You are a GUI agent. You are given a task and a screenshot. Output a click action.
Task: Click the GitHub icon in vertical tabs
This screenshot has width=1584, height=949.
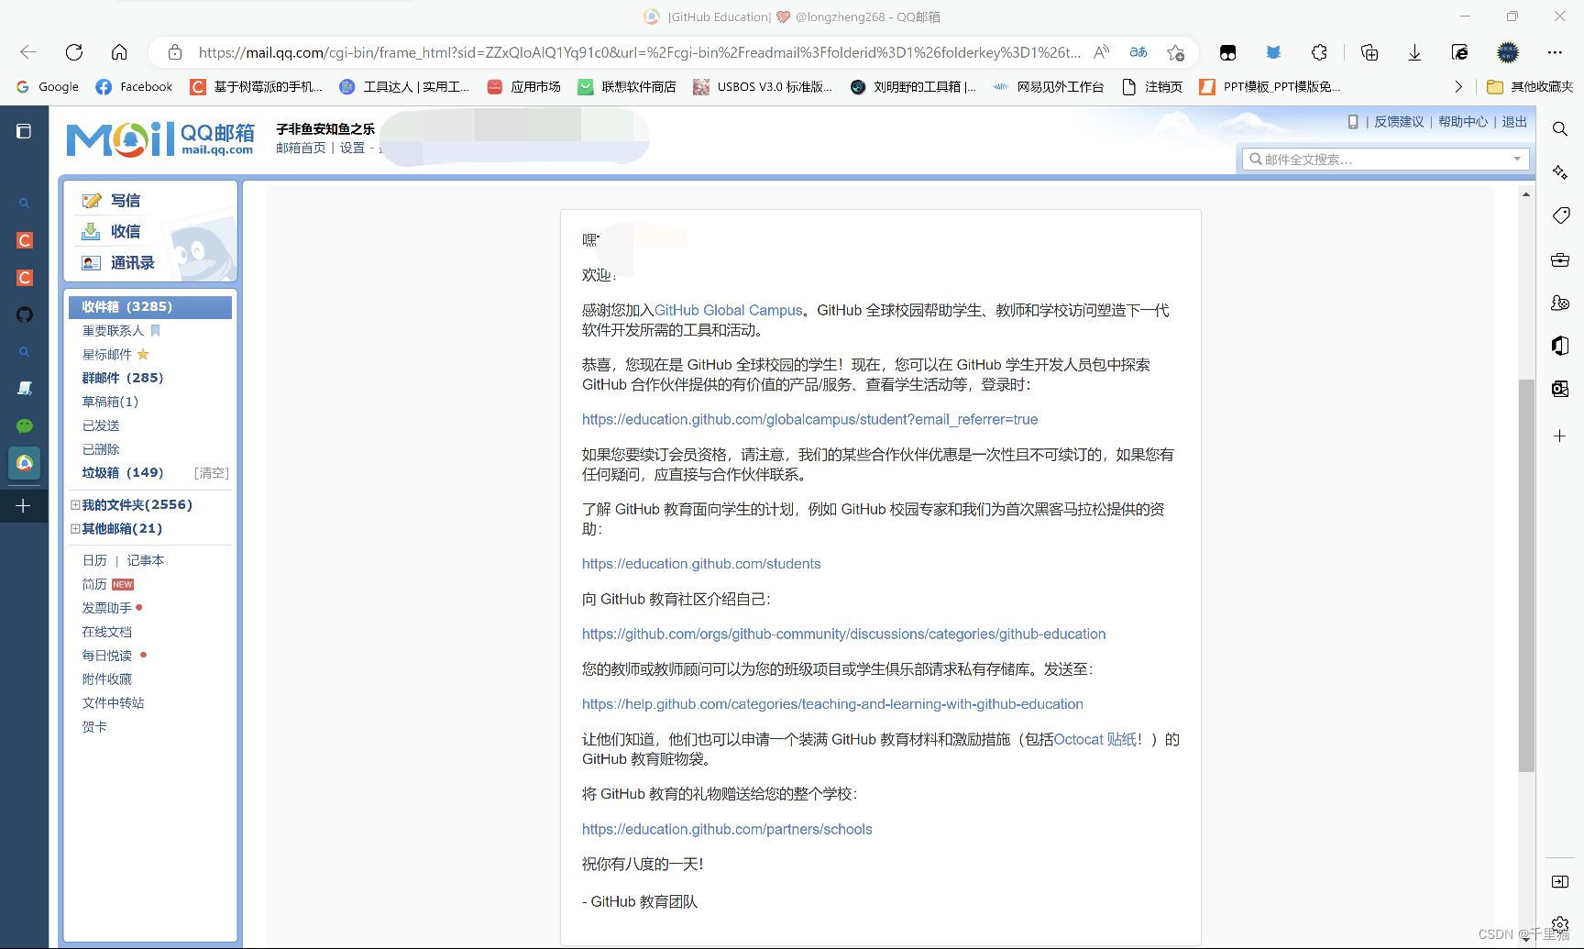25,314
